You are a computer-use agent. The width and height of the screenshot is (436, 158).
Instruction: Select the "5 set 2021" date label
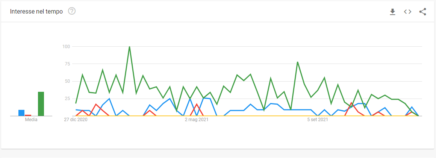tap(318, 120)
